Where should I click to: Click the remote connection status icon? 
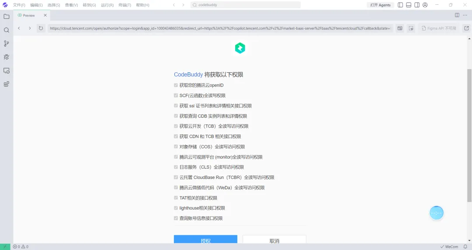point(5,247)
